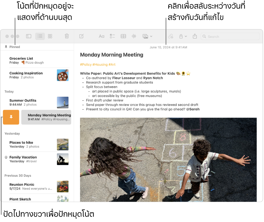Image resolution: width=264 pixels, height=222 pixels.
Task: Expand the media dropdown arrow
Action: 151,36
